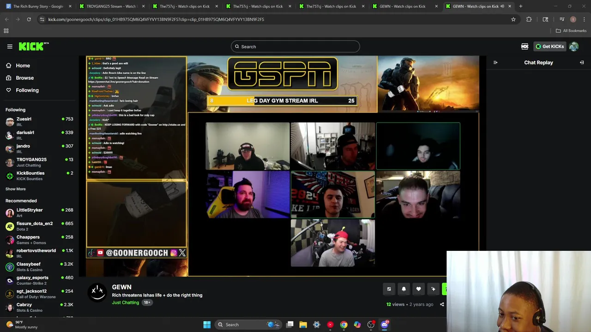This screenshot has width=591, height=332.
Task: Switch to TROYGANG25 Stream browser tab
Action: click(x=112, y=6)
